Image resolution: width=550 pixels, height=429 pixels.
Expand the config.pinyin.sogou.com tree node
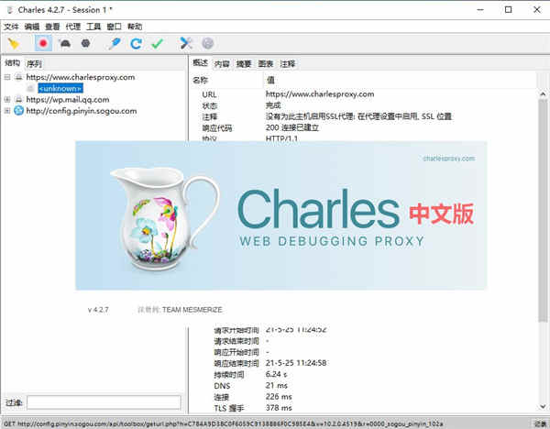[7, 111]
